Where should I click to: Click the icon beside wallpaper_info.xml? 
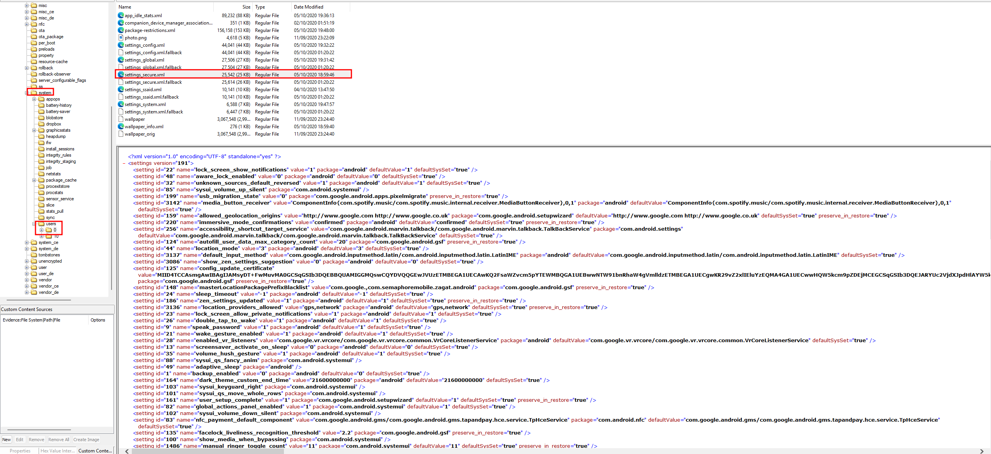click(x=121, y=127)
